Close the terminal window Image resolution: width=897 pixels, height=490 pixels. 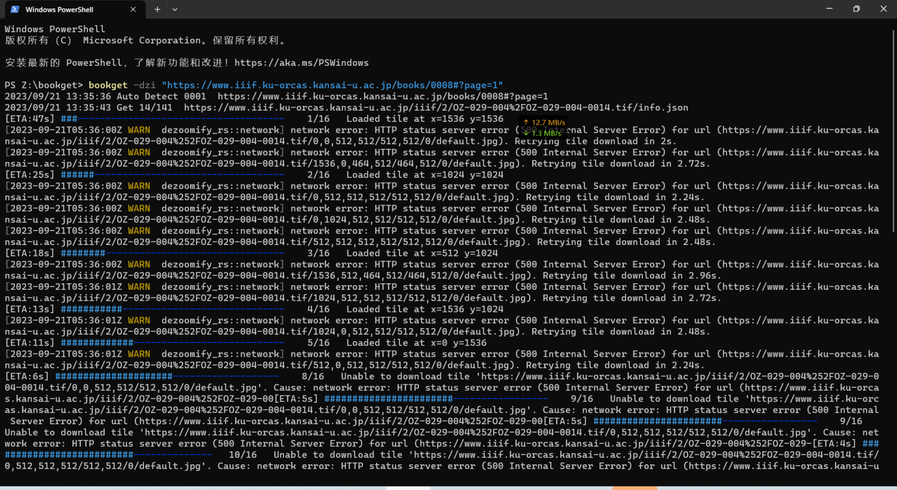point(883,9)
